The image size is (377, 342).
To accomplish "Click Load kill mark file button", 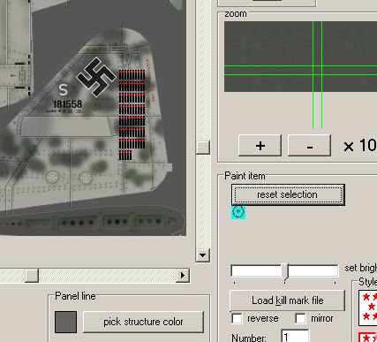I will click(x=287, y=300).
